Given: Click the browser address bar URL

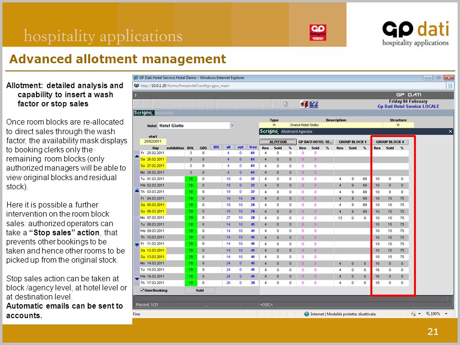Looking at the screenshot, I should pyautogui.click(x=185, y=86).
